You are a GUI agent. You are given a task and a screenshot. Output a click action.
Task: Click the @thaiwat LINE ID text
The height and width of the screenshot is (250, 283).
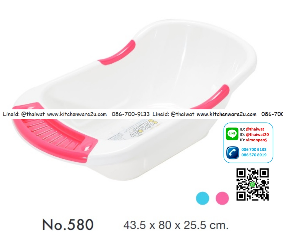coord(255,129)
